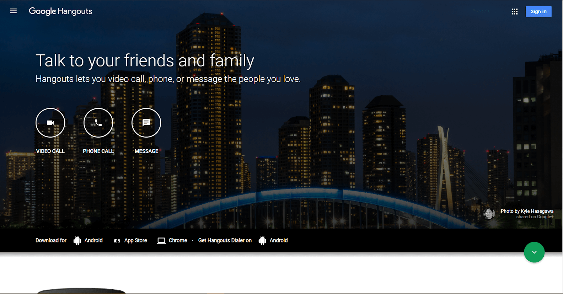Click the Talk to your friends and family heading

point(145,60)
